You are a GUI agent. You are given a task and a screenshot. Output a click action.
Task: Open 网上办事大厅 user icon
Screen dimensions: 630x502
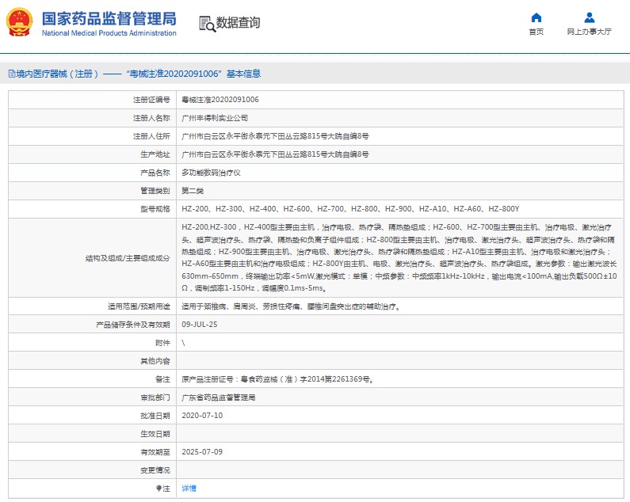[589, 17]
